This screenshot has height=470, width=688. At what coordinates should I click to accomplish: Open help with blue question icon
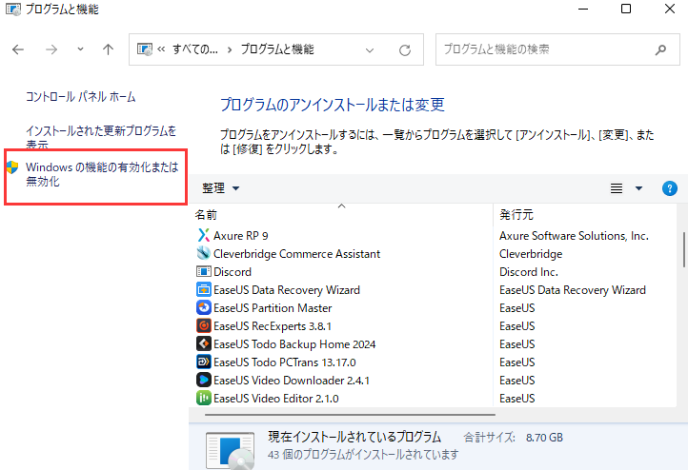tap(670, 188)
